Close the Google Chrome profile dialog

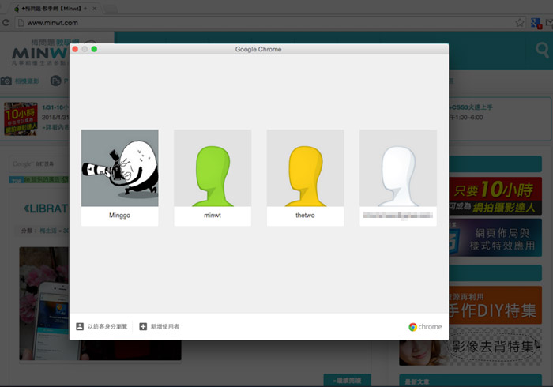(75, 49)
